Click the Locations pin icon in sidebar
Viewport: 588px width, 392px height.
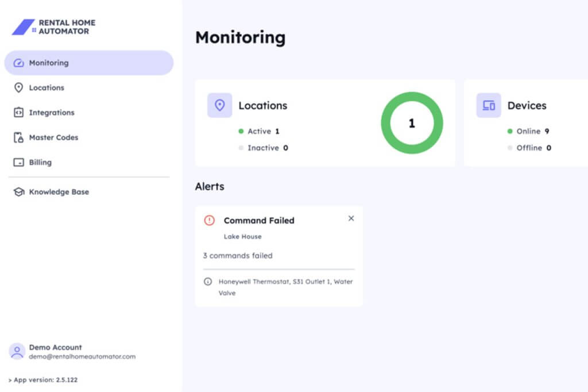[x=18, y=88]
